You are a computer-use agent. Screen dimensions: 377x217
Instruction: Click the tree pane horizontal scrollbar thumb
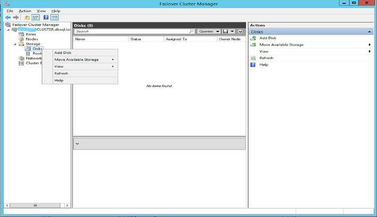coord(35,205)
